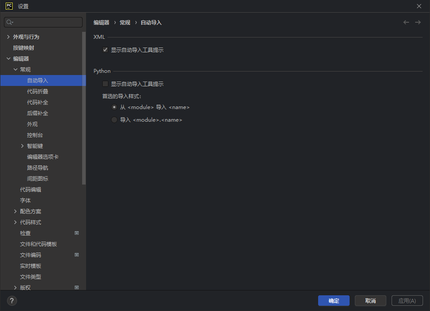Click the project-level icon beside 版权
Image resolution: width=430 pixels, height=311 pixels.
click(77, 287)
